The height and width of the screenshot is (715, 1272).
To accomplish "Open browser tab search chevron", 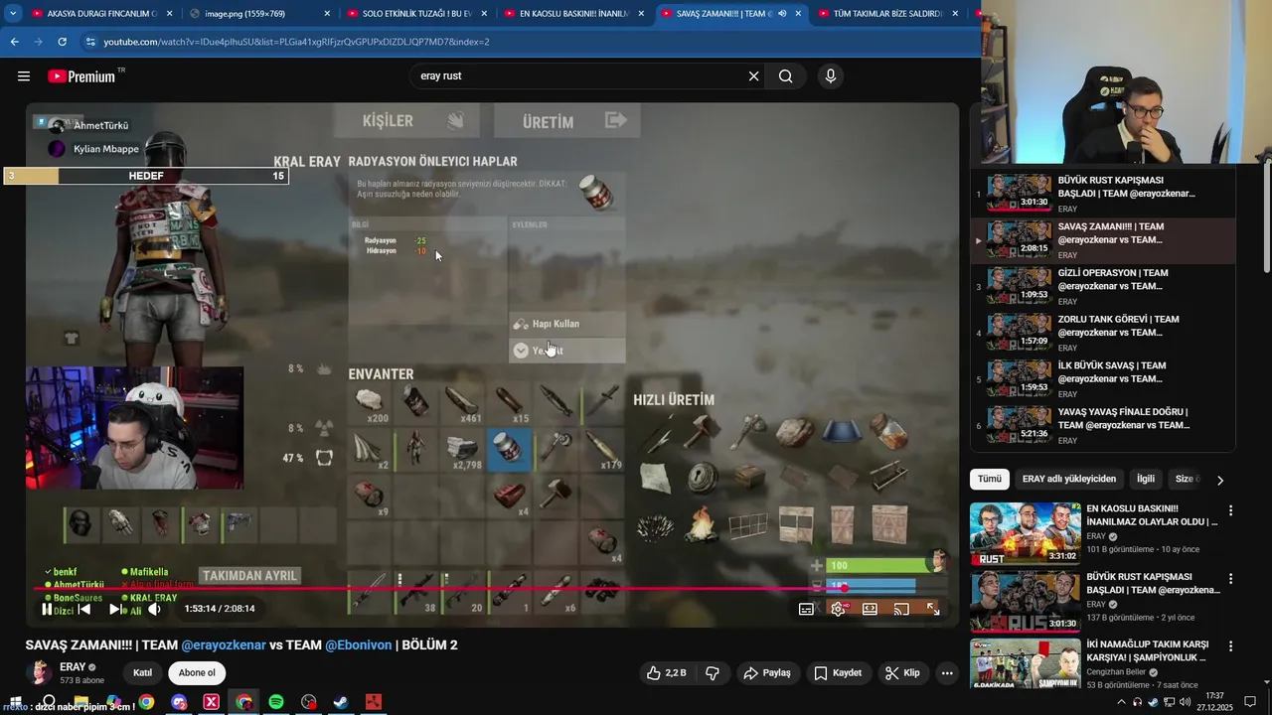I will point(13,14).
